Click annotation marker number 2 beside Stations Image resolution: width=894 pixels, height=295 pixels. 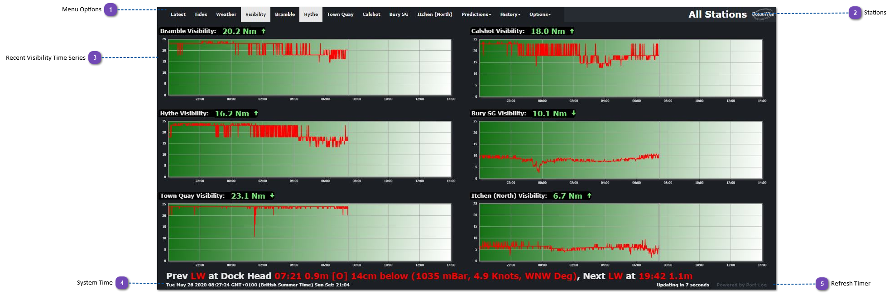pyautogui.click(x=855, y=13)
